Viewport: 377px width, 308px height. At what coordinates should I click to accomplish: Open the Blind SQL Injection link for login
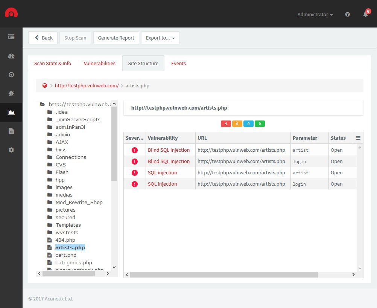(169, 162)
